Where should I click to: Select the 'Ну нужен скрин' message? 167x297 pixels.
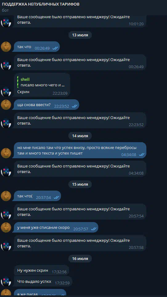(x=42, y=270)
